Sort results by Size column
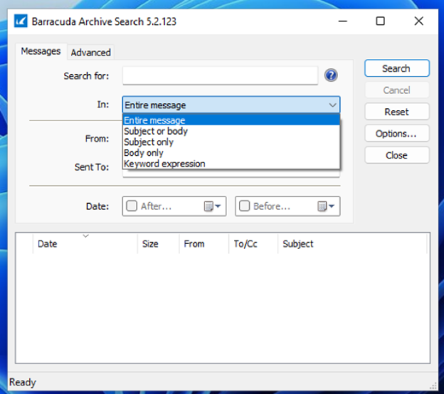 click(x=158, y=243)
